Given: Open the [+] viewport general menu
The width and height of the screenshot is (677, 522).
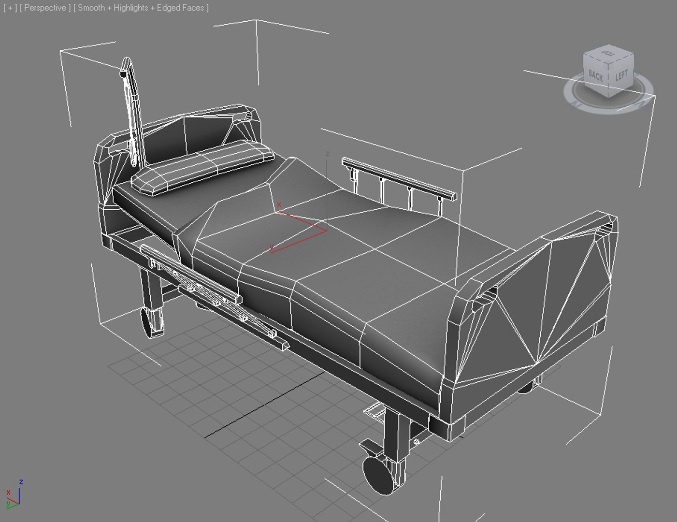Looking at the screenshot, I should 9,8.
